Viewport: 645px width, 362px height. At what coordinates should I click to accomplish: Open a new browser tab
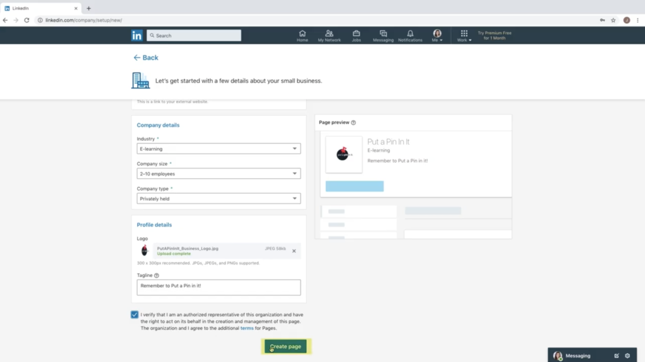point(88,8)
